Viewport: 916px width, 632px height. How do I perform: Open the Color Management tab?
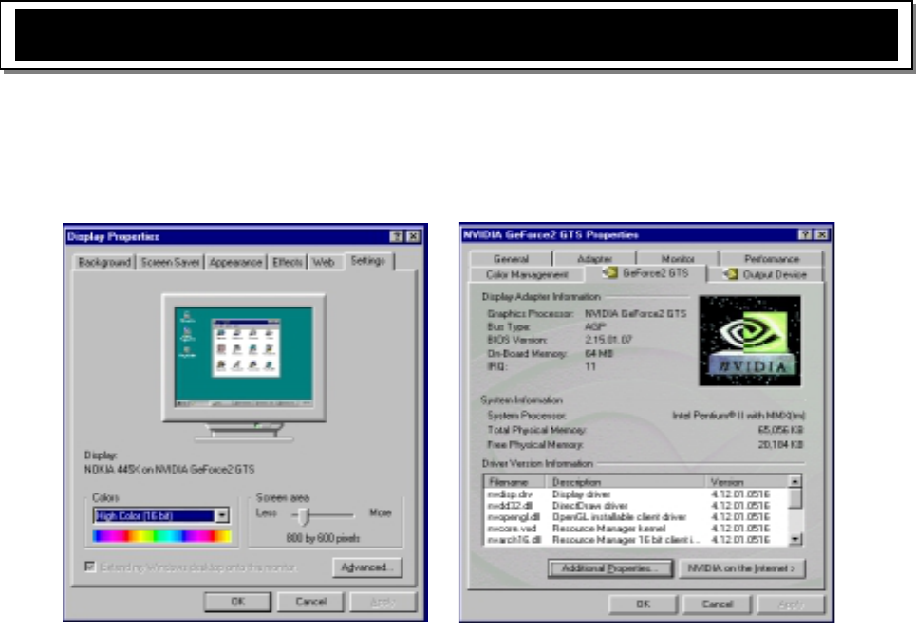[527, 274]
